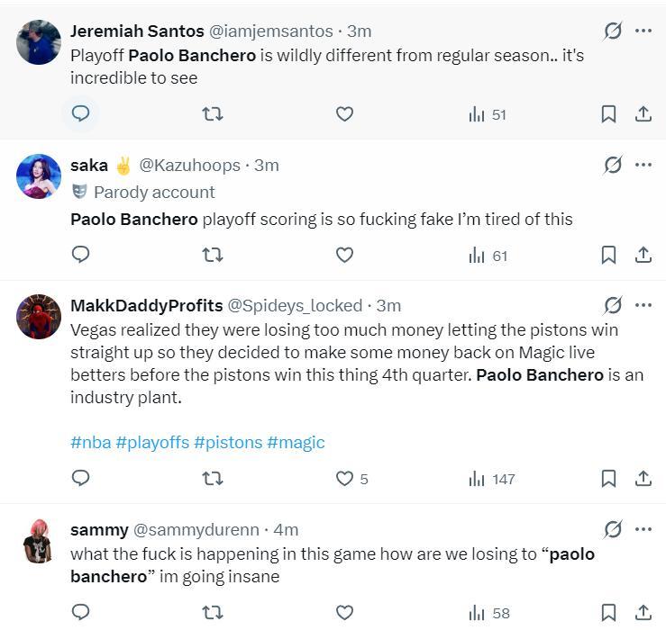Reply to sammy's tweet

click(x=80, y=613)
